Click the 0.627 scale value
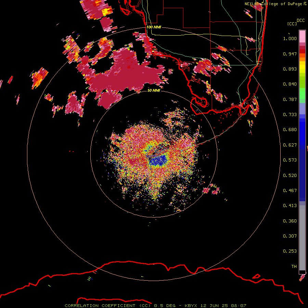The width and height of the screenshot is (308, 308). (290, 145)
